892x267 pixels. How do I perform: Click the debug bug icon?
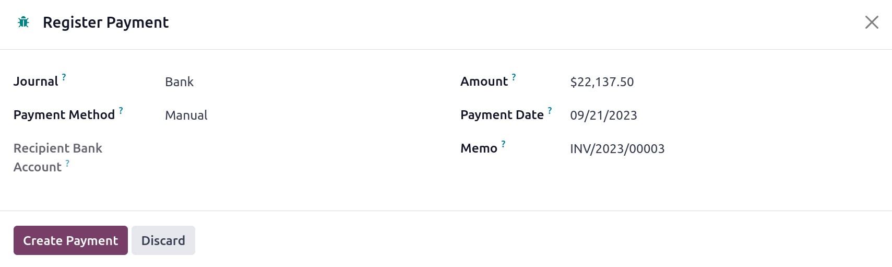[23, 22]
